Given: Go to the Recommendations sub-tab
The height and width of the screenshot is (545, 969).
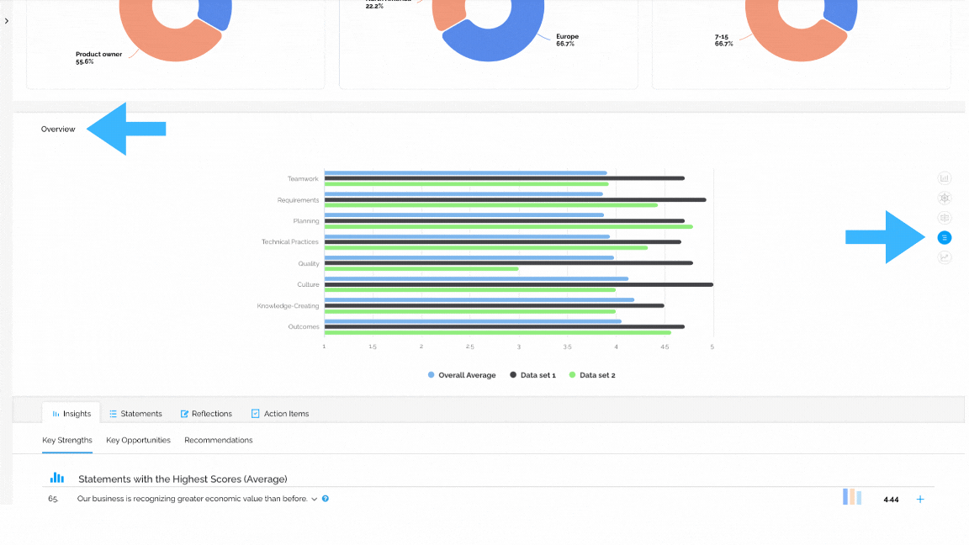Looking at the screenshot, I should [x=218, y=441].
